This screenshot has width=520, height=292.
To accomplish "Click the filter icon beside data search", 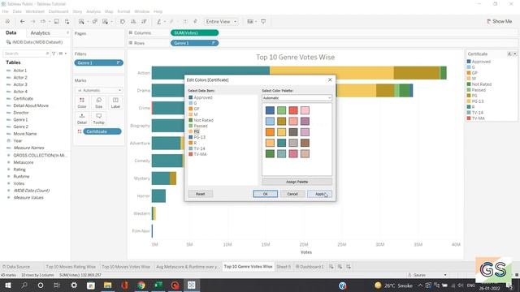I will (x=54, y=54).
